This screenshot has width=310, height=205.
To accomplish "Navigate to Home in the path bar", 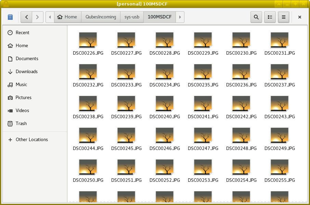I will [68, 17].
